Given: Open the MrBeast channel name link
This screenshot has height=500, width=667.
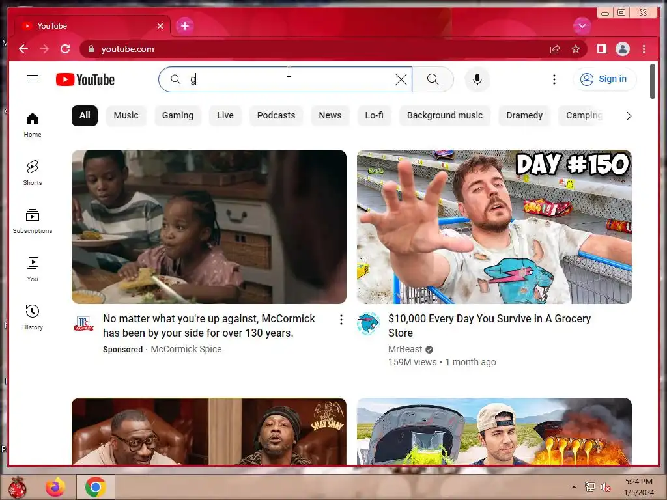Looking at the screenshot, I should 405,349.
